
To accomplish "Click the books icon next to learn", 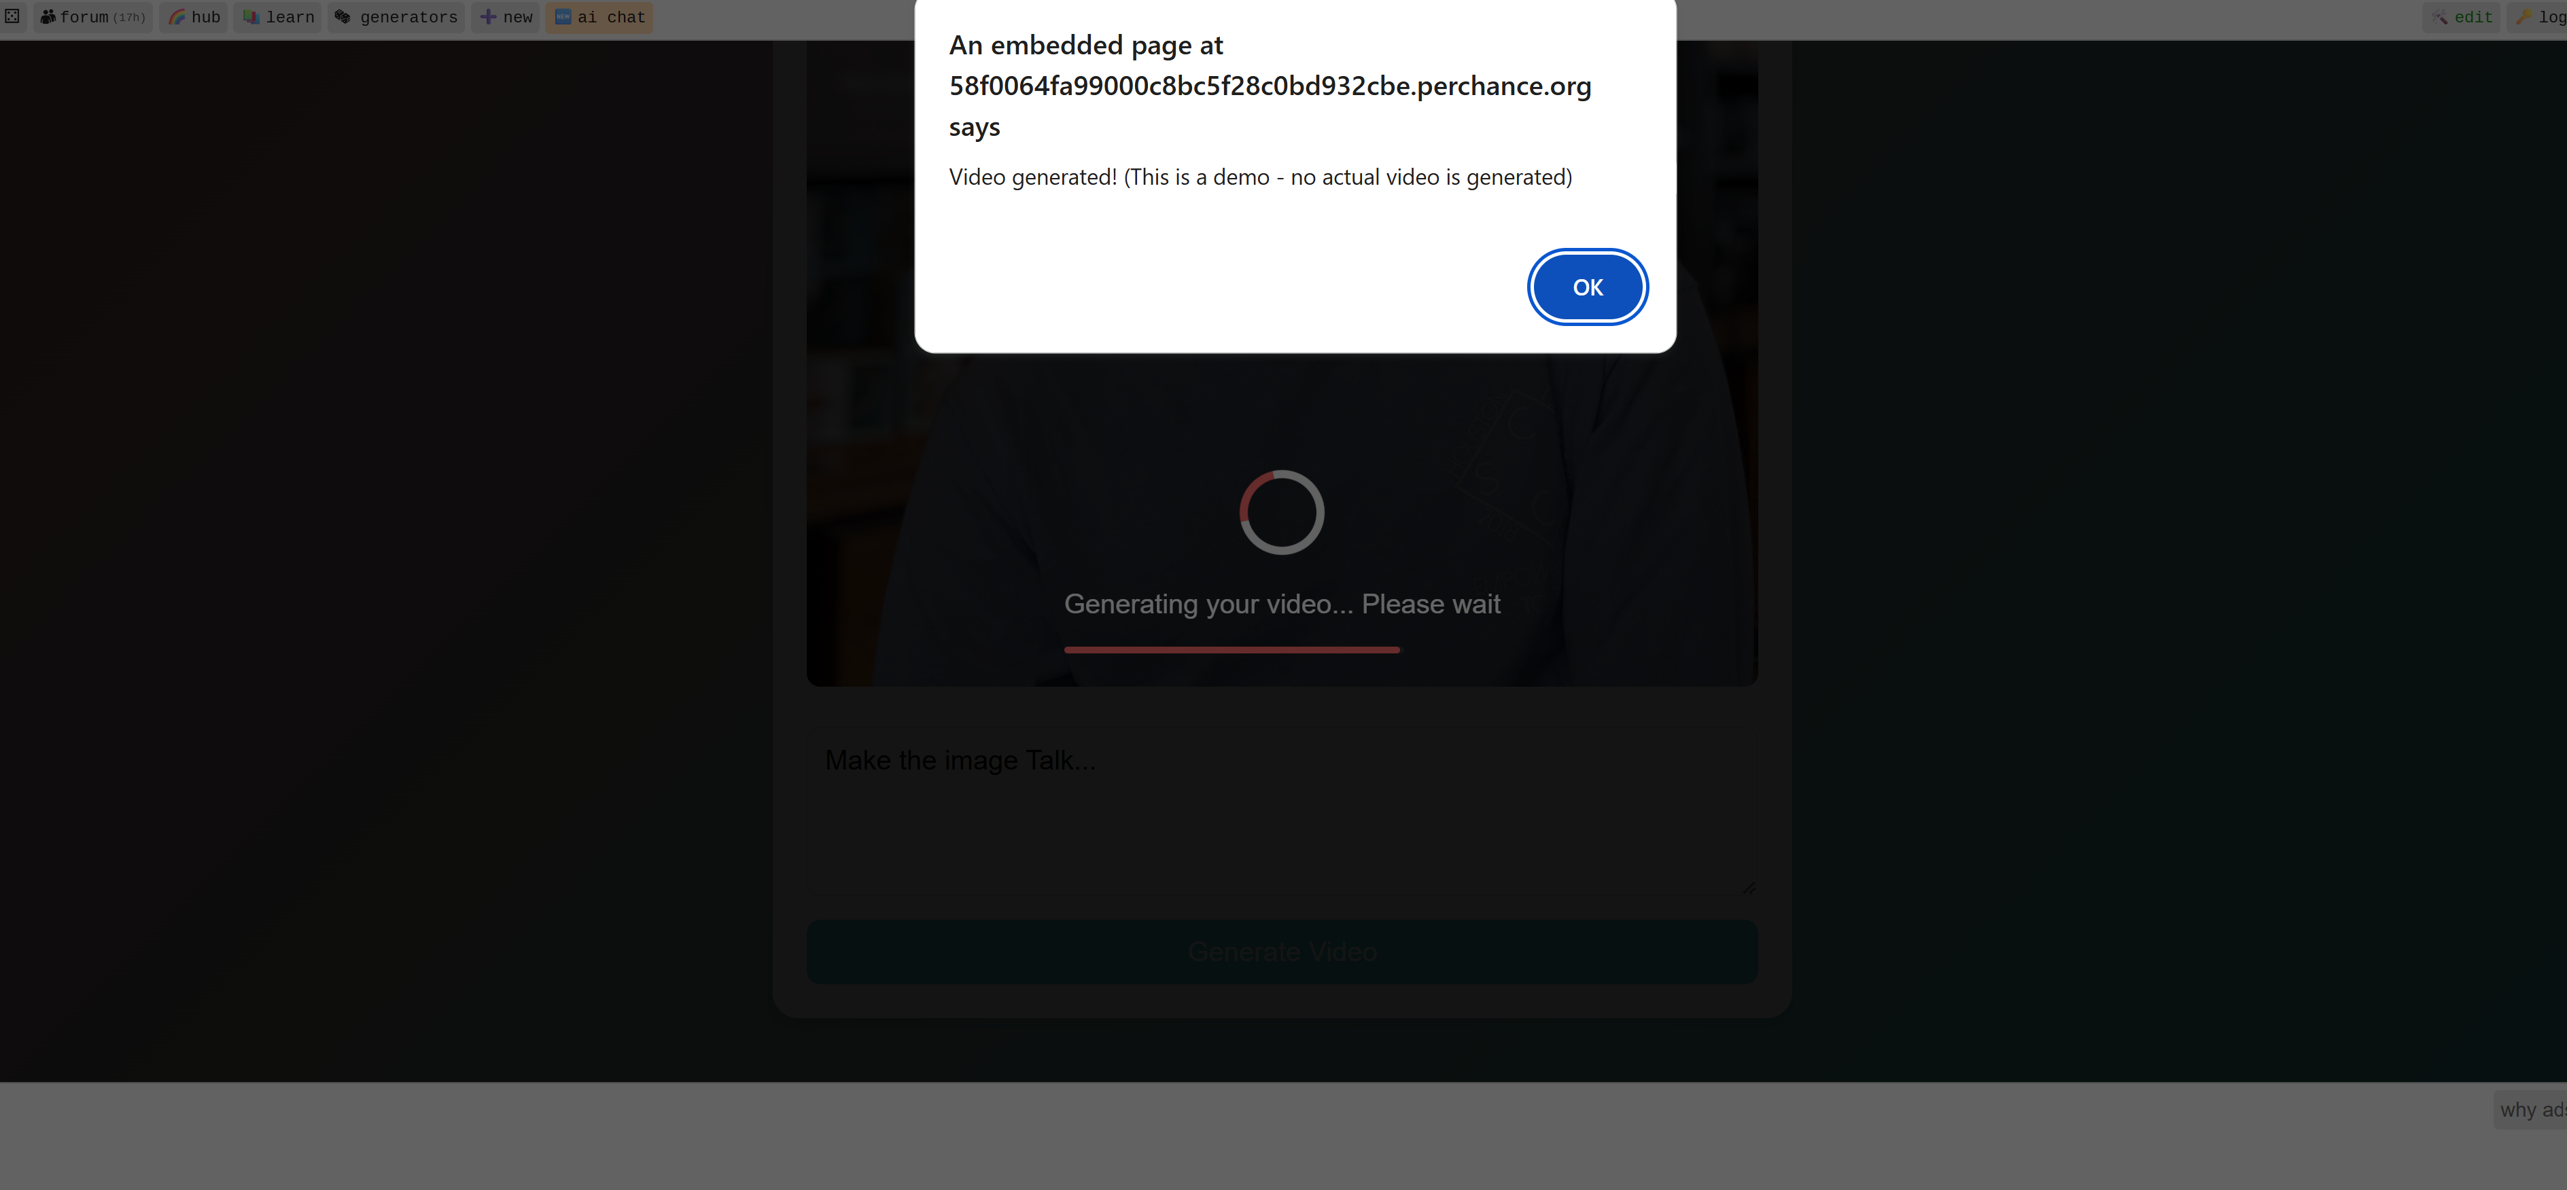I will click(x=251, y=17).
